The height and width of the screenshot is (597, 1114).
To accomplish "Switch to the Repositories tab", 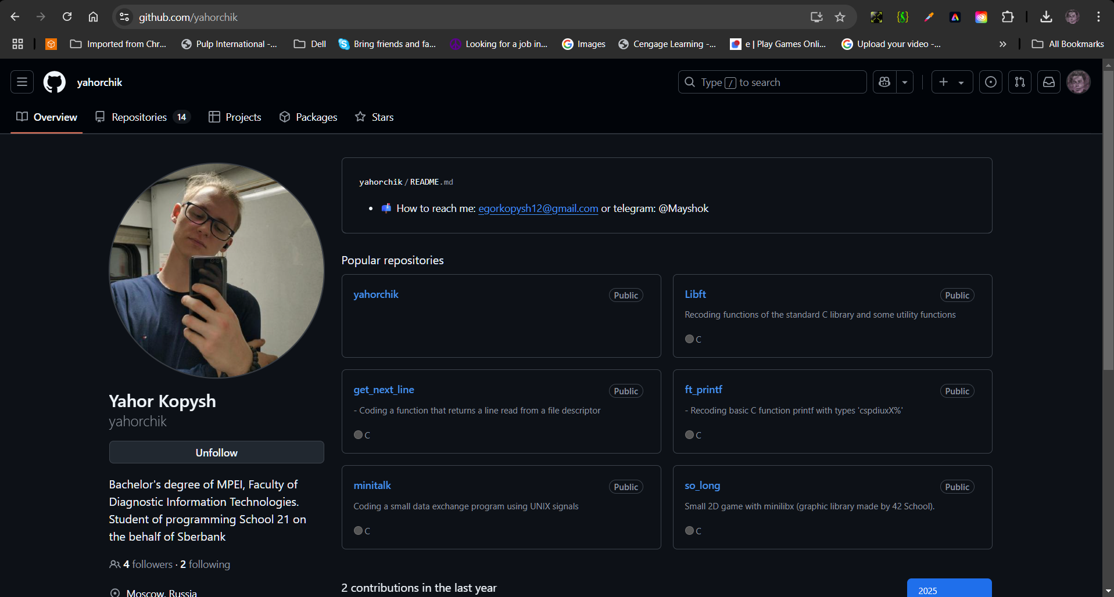I will pos(139,117).
